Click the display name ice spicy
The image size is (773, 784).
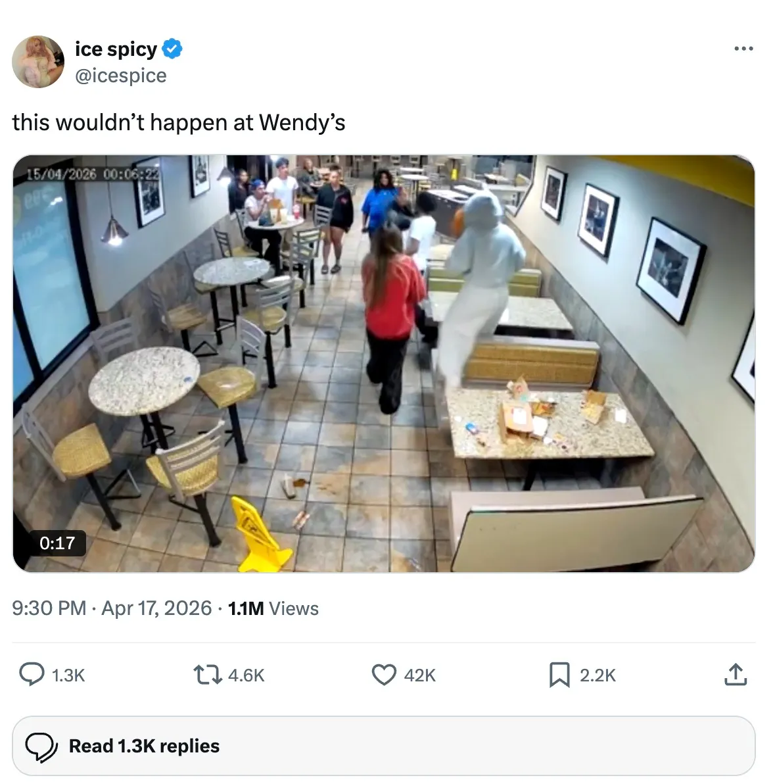click(x=116, y=49)
